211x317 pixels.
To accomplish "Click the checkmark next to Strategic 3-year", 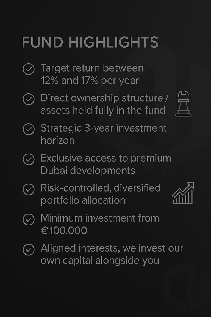I will click(x=29, y=129).
